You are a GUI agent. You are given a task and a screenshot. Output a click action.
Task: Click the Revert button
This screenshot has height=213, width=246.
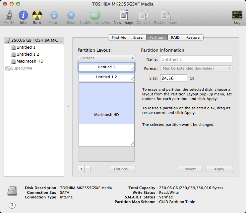pos(190,169)
